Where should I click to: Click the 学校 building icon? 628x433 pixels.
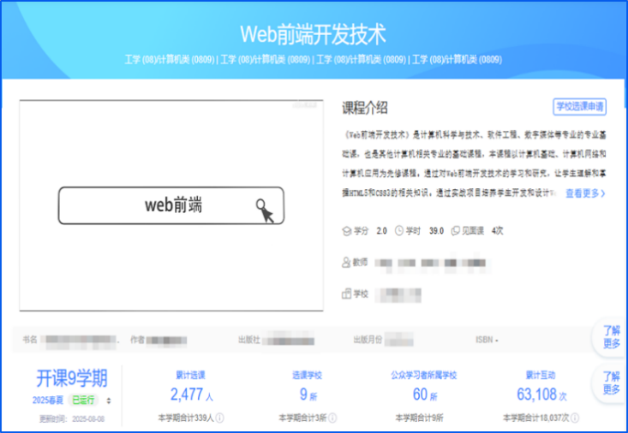347,294
